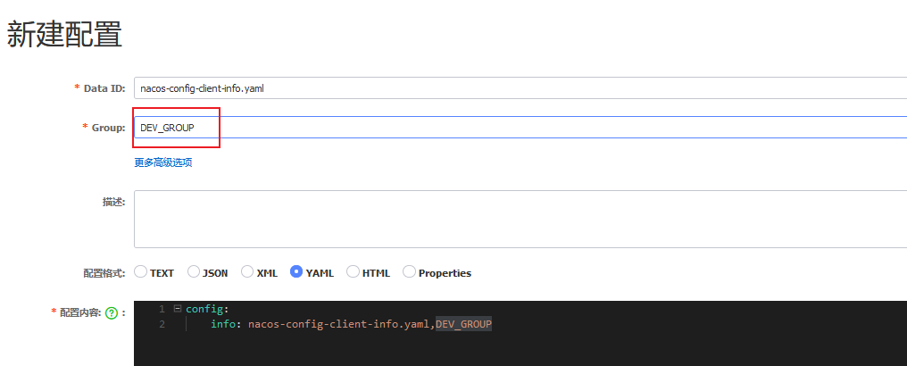Open the 更多高级选项 link
This screenshot has width=907, height=366.
tap(163, 162)
